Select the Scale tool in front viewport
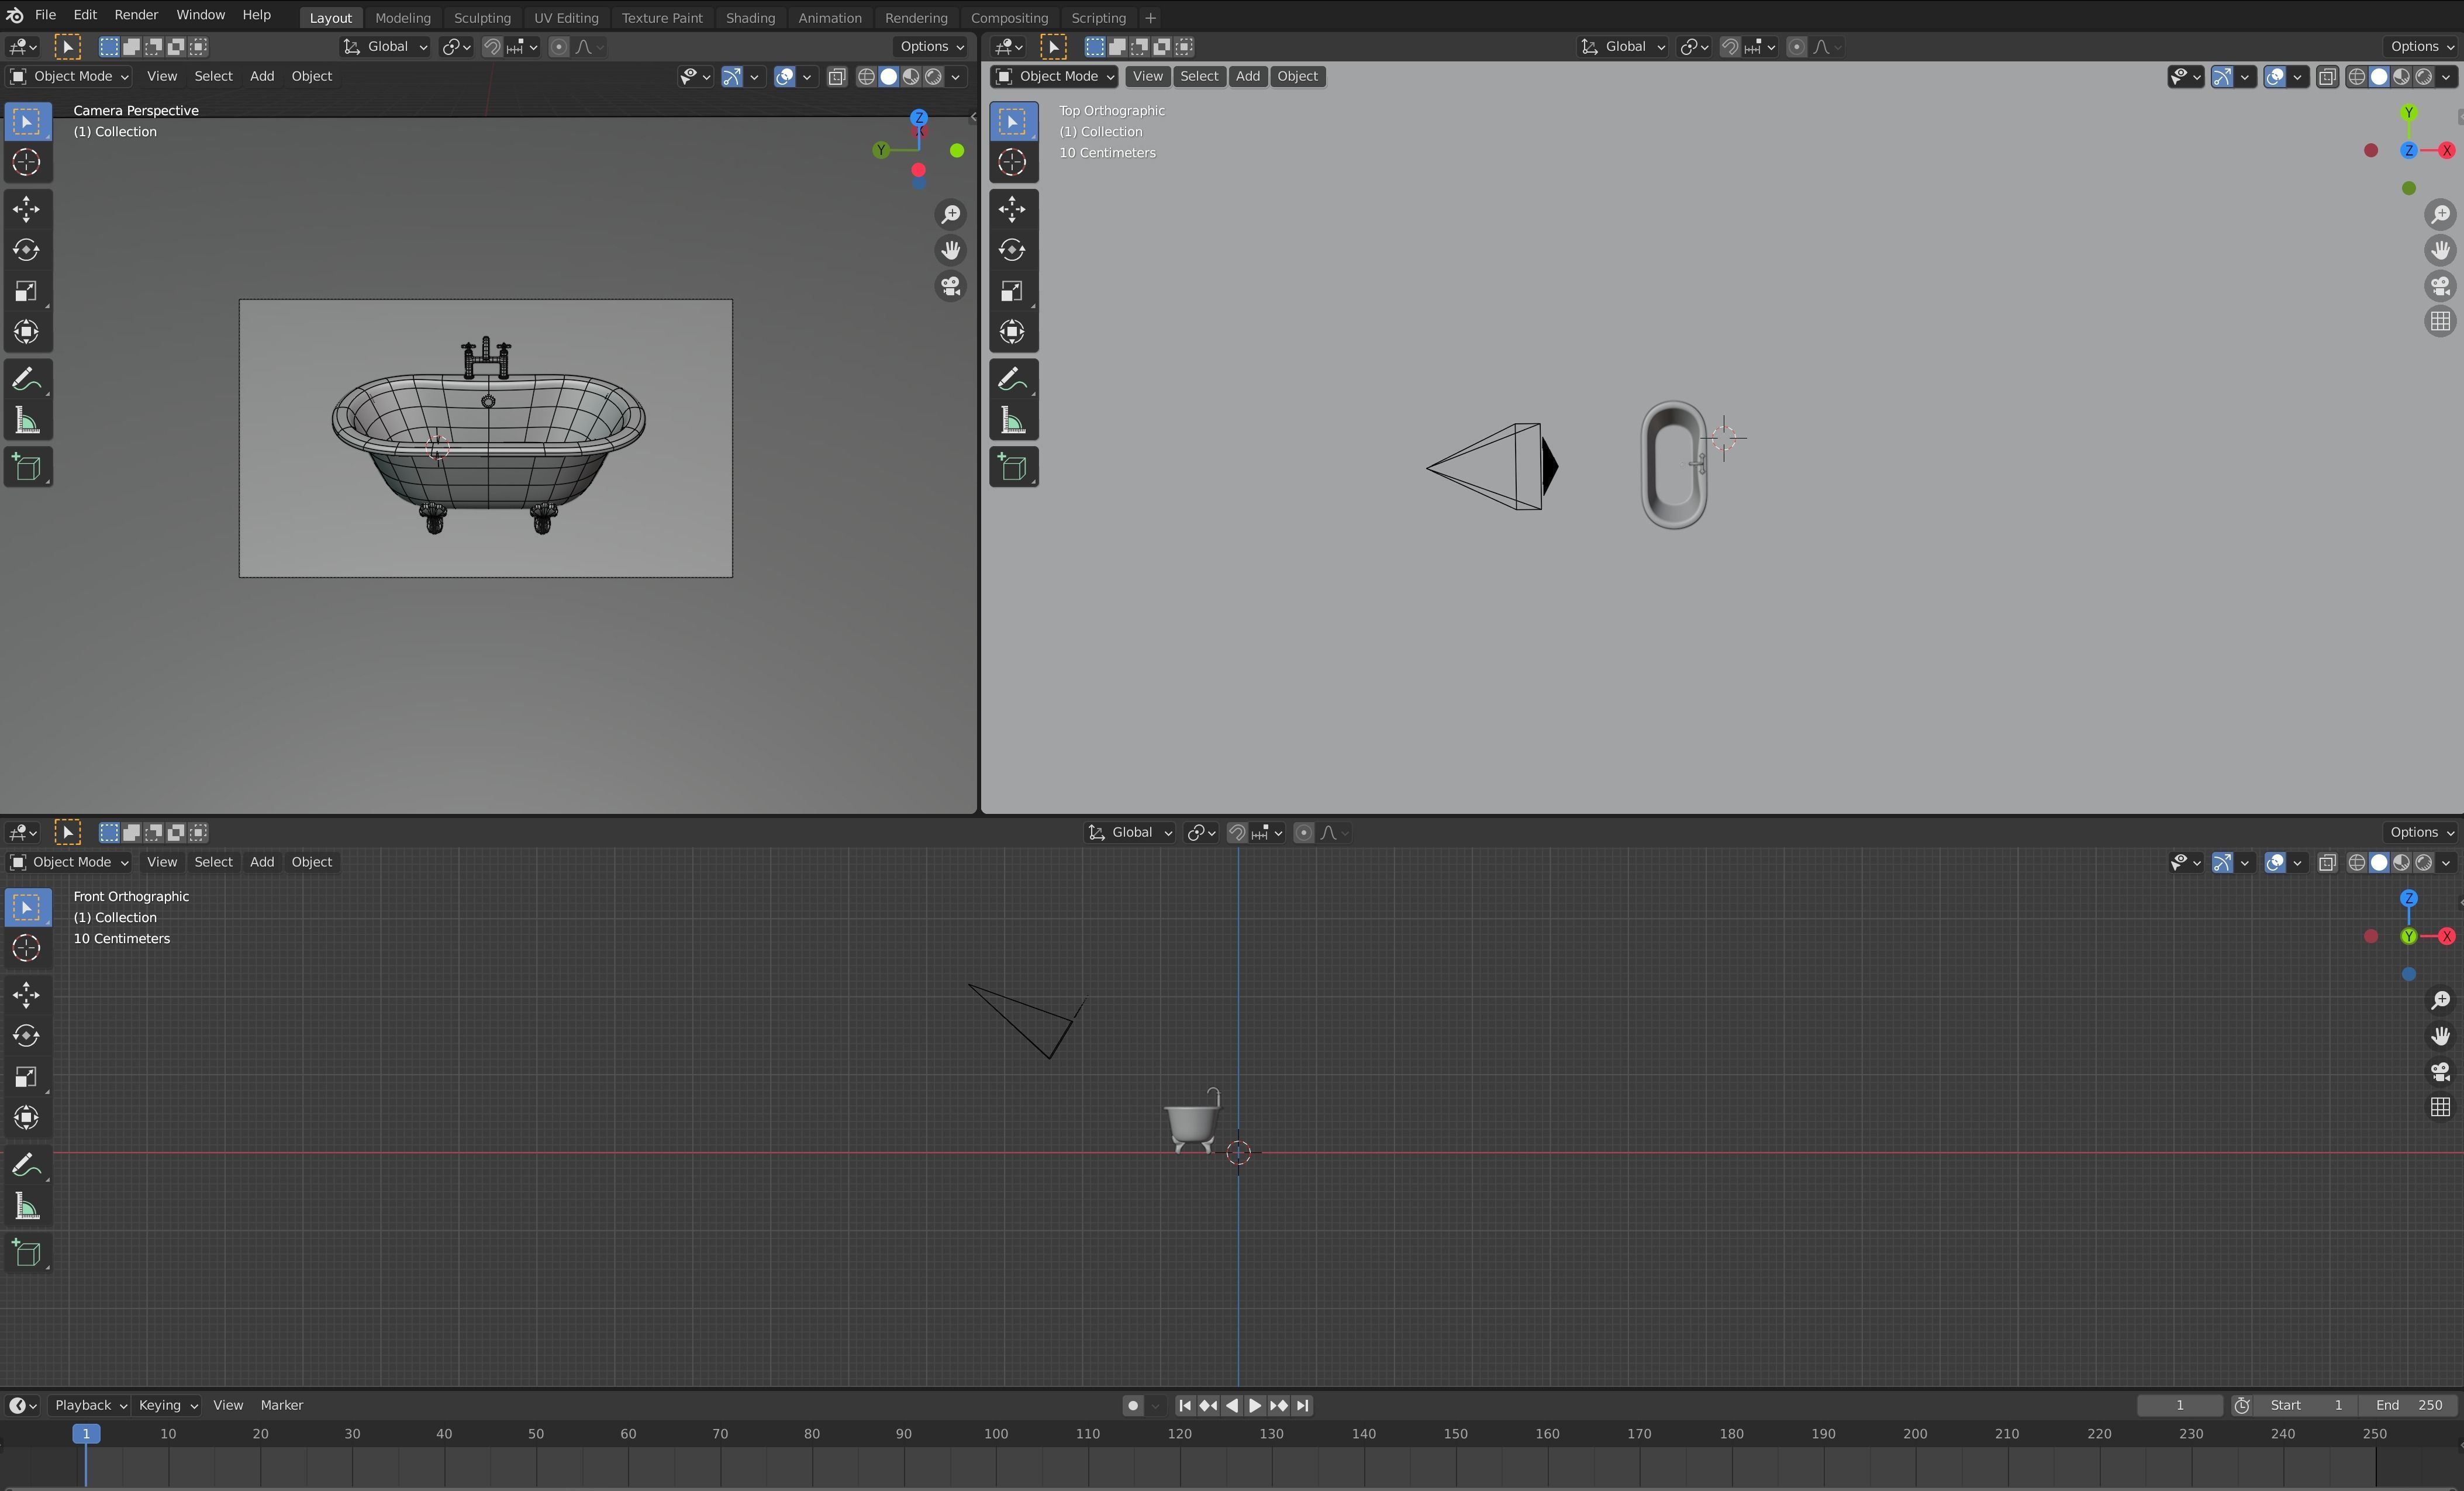This screenshot has width=2464, height=1491. click(27, 1077)
